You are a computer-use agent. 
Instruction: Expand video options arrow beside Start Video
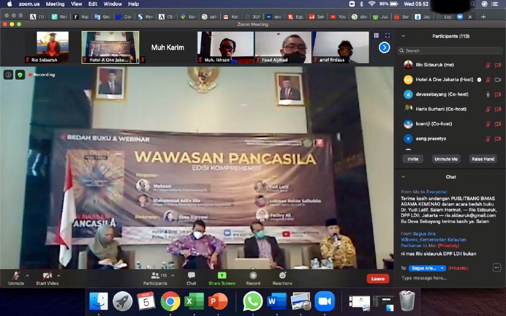point(59,276)
